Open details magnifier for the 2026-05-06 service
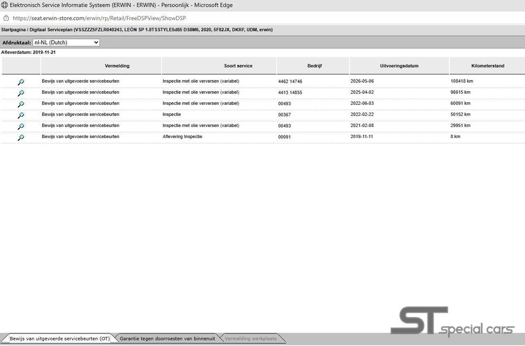Screen dimensions: 525x346 (x=21, y=82)
